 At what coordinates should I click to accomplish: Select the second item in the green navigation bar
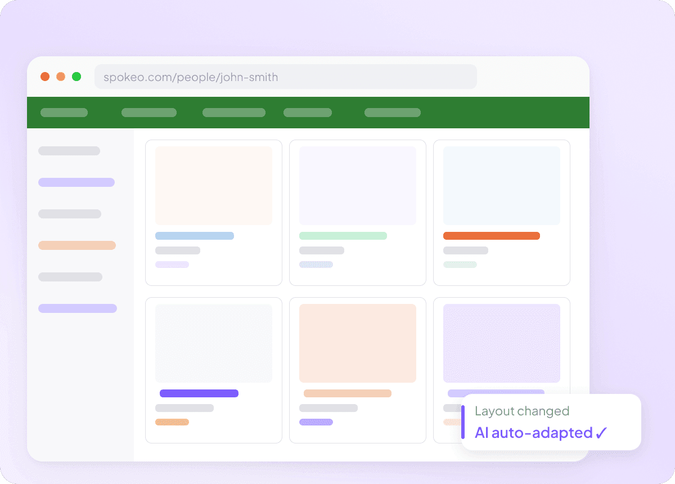(x=149, y=113)
